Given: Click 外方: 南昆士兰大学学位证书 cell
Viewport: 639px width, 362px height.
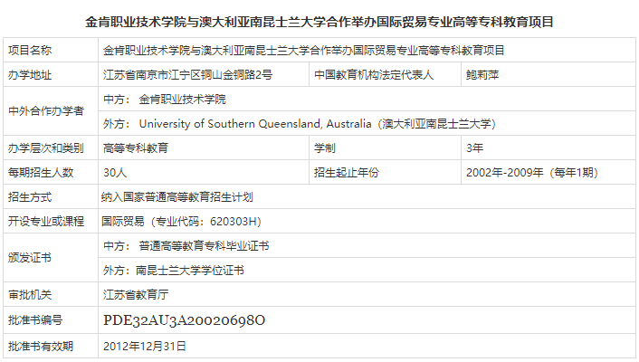Looking at the screenshot, I should [x=367, y=271].
